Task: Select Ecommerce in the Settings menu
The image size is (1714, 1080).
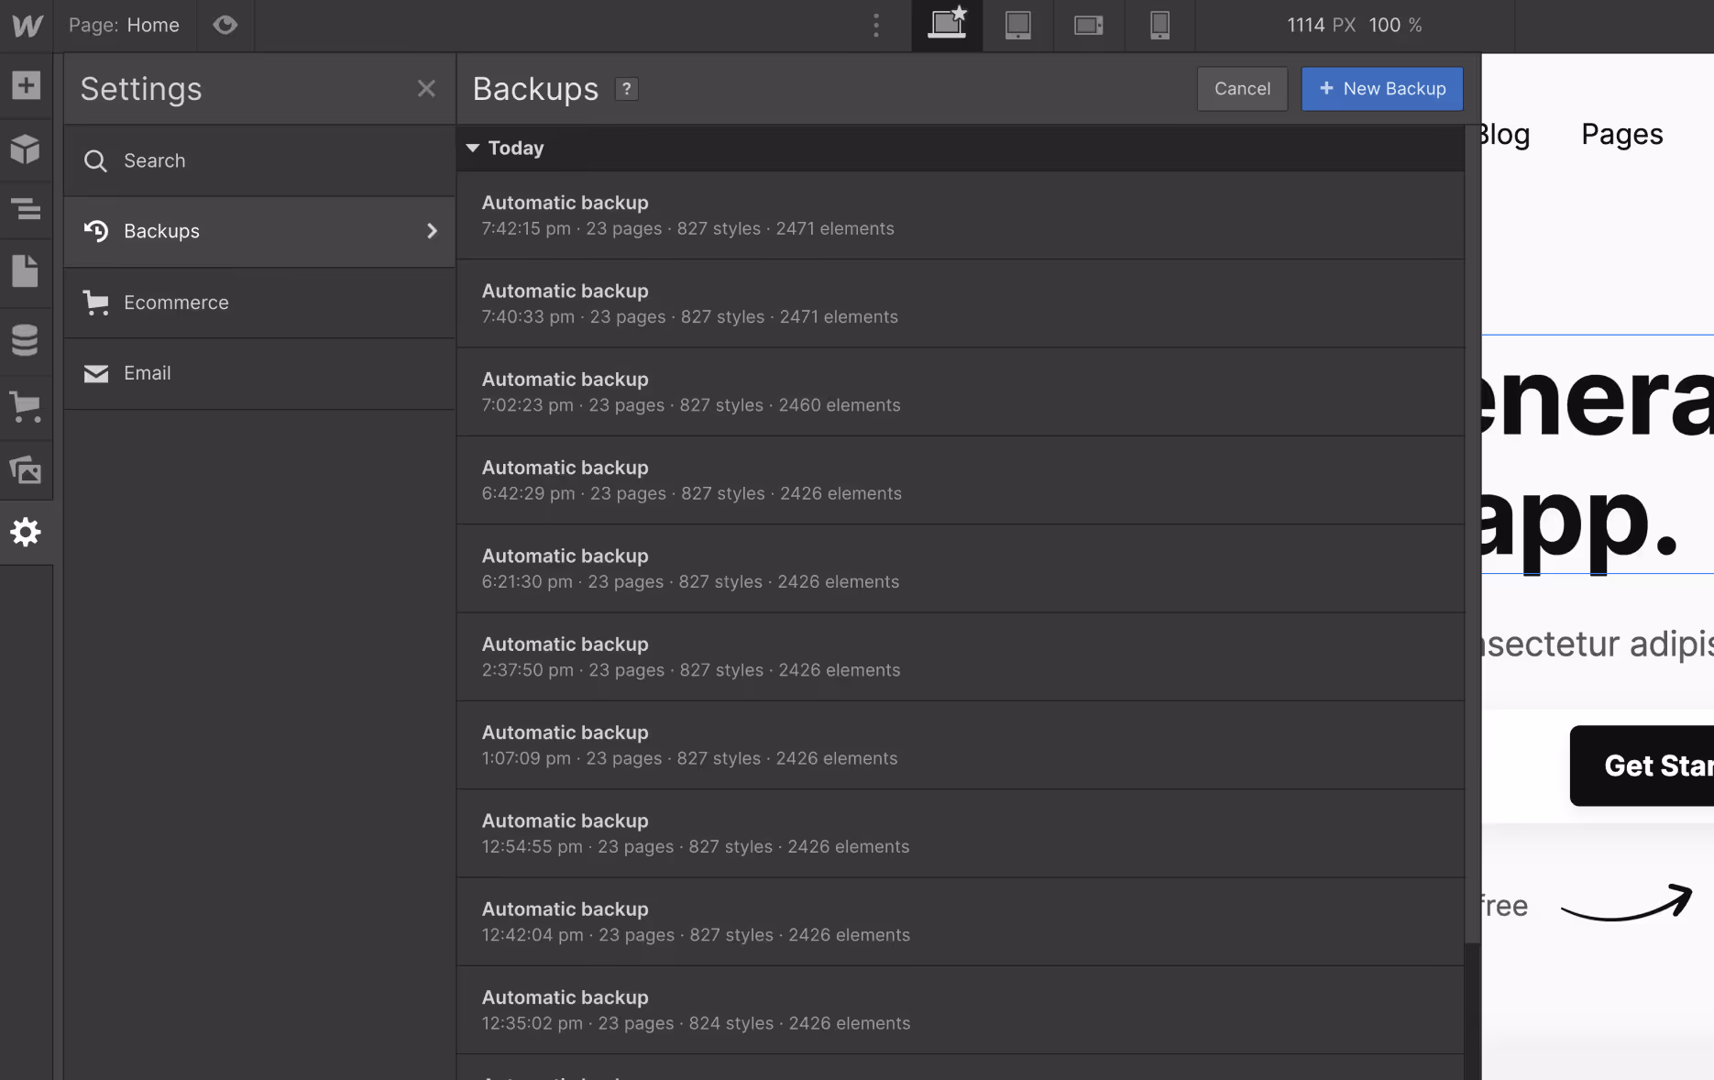Action: [176, 303]
